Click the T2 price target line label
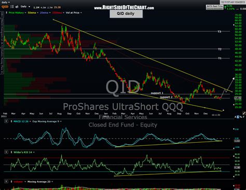Screen dimensions: 246x190 (220, 49)
